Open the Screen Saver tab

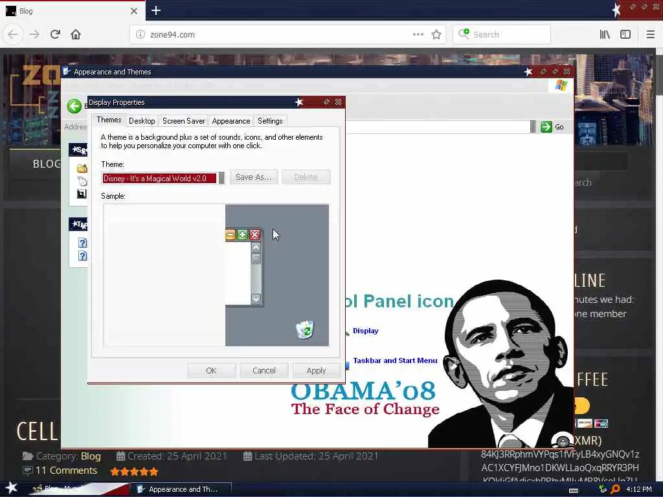pyautogui.click(x=183, y=121)
